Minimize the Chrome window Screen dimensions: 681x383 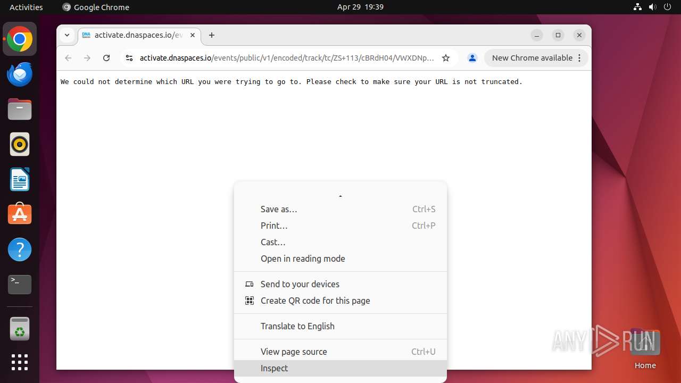[x=537, y=35]
